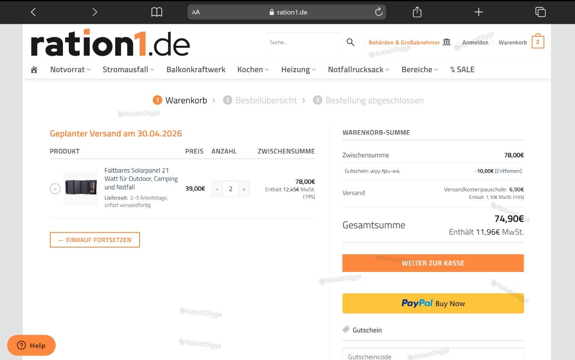Screen dimensions: 575x360
Task: Remove coupon via Entfernen link
Action: (x=508, y=171)
